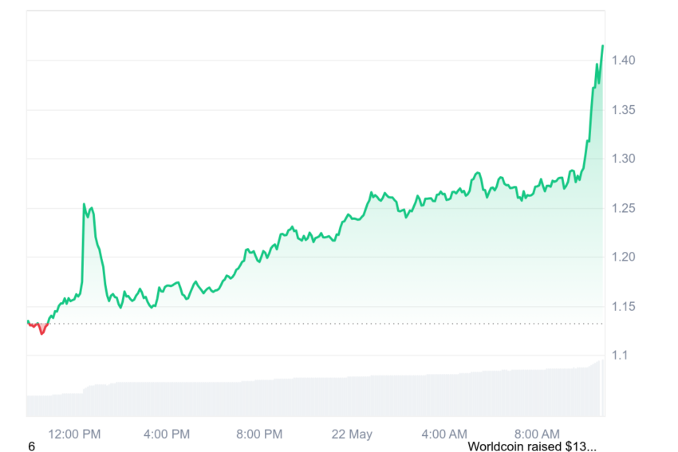
Task: Select the 1.30 y-axis value
Action: coord(623,159)
